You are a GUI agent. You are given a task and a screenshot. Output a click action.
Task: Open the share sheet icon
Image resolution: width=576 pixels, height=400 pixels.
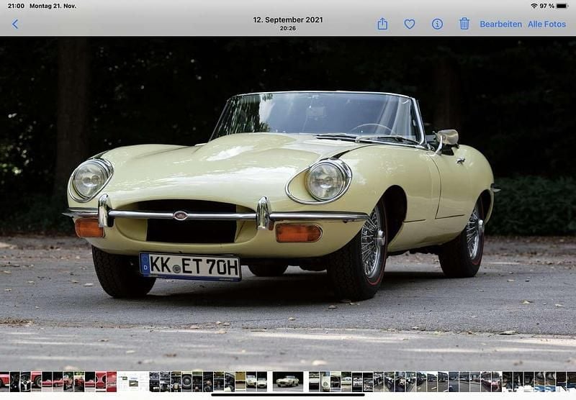(382, 24)
